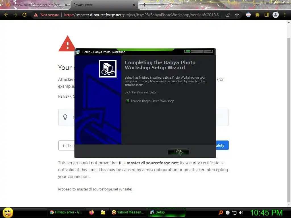Image resolution: width=291 pixels, height=218 pixels.
Task: Click Proceed to master.dl.sourceforge.net (unsafe) link
Action: [95, 189]
